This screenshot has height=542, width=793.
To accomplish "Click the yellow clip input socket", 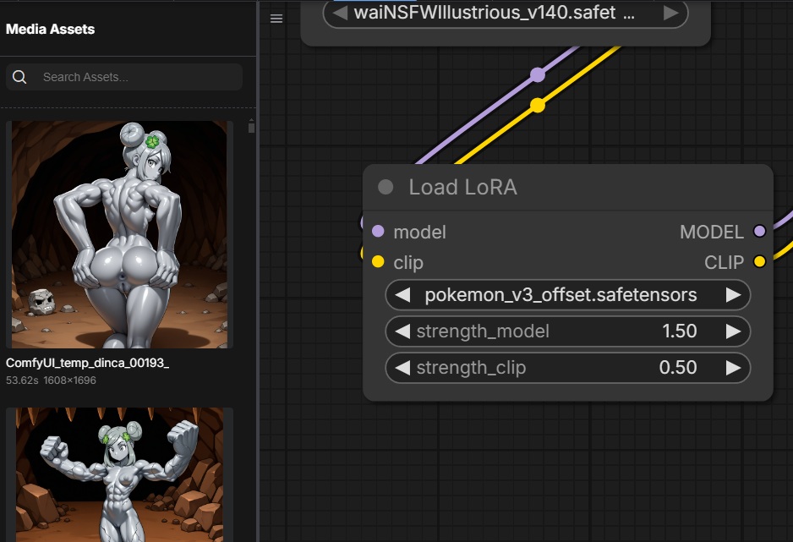I will [378, 261].
